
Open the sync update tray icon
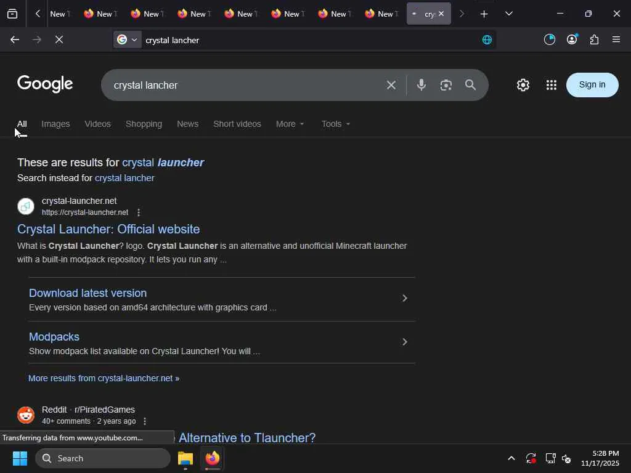point(531,458)
